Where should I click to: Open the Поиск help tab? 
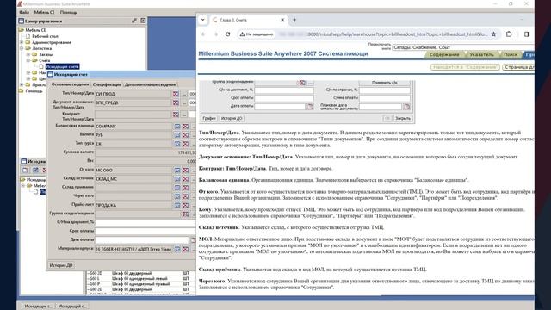511,54
